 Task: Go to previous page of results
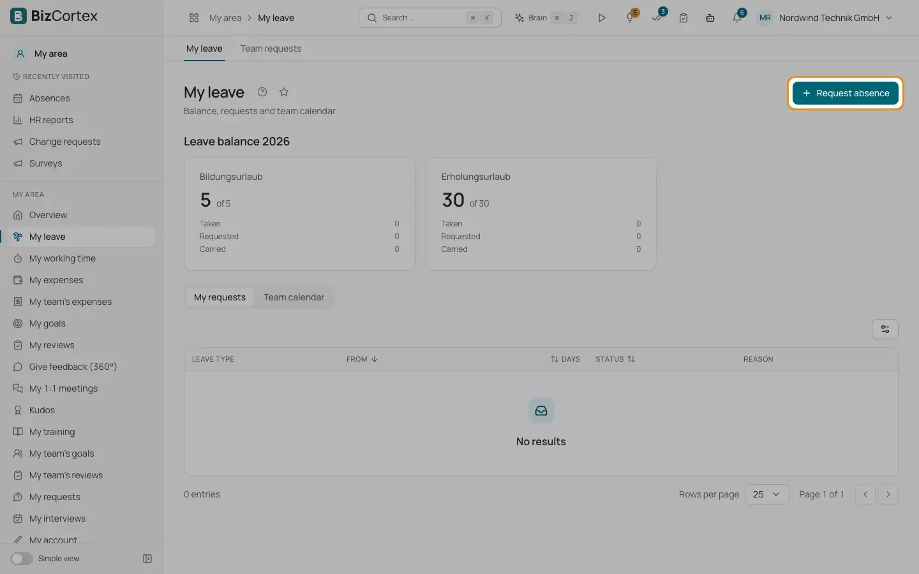[x=865, y=494]
